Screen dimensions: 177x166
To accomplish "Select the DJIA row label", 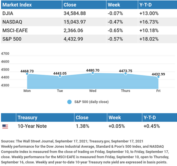I will point(8,13).
